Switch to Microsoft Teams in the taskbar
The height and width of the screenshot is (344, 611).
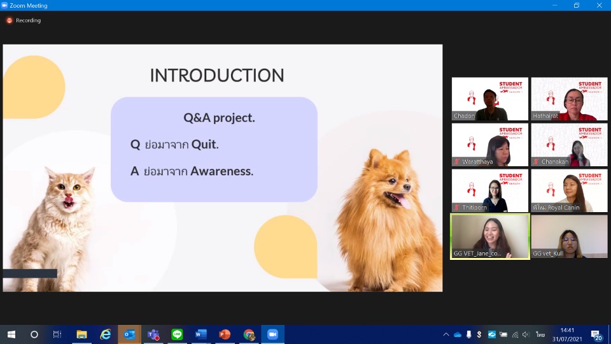(x=153, y=334)
